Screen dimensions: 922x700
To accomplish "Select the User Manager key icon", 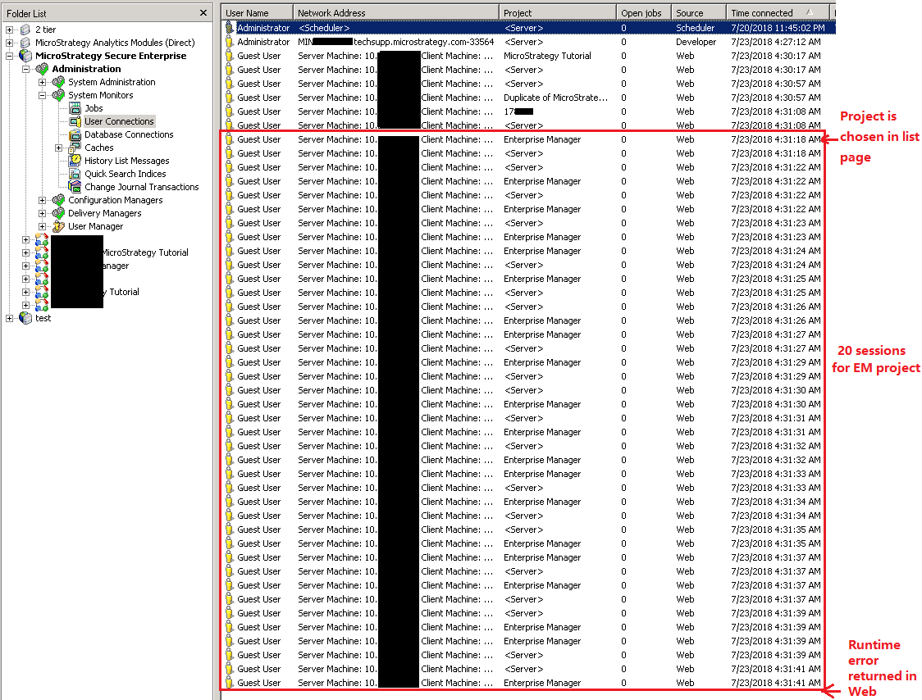I will tap(60, 226).
